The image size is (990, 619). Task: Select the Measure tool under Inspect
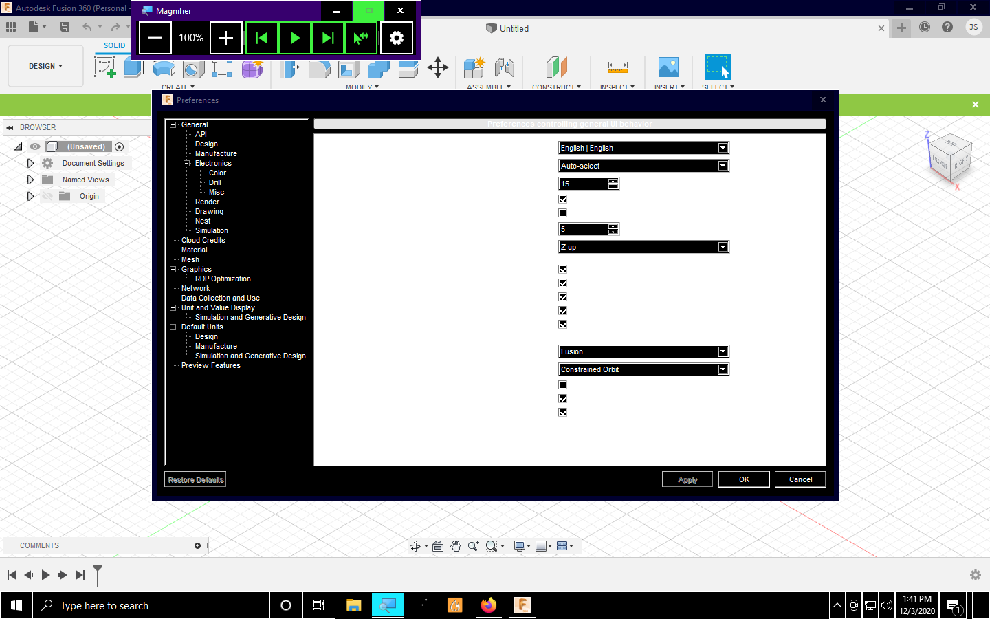click(x=617, y=67)
